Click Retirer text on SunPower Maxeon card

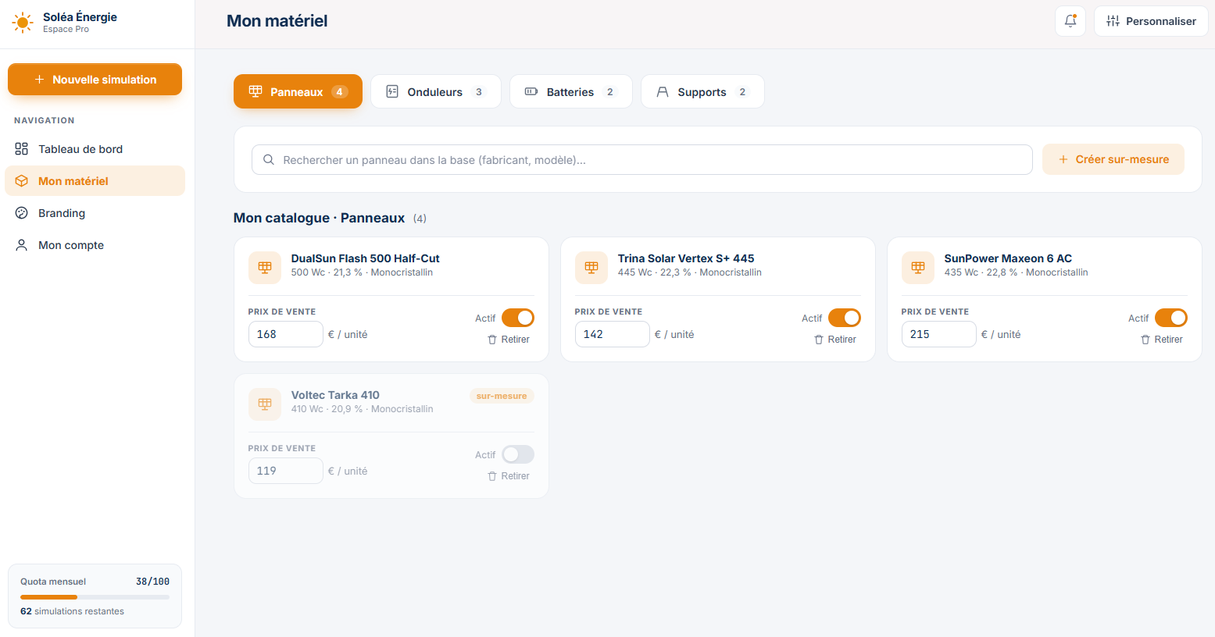pos(1168,340)
